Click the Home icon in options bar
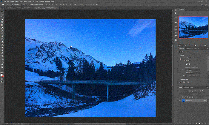The height and width of the screenshot is (125, 209). [3, 4]
